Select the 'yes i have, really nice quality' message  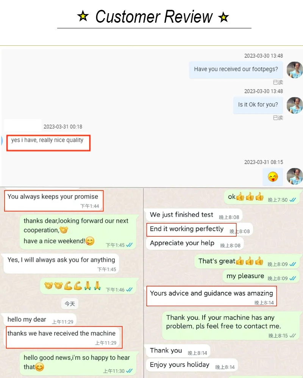click(48, 143)
